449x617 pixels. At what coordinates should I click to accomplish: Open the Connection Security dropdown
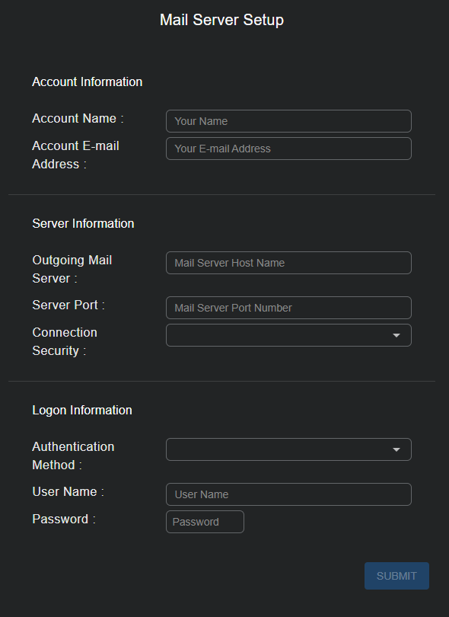click(x=288, y=335)
